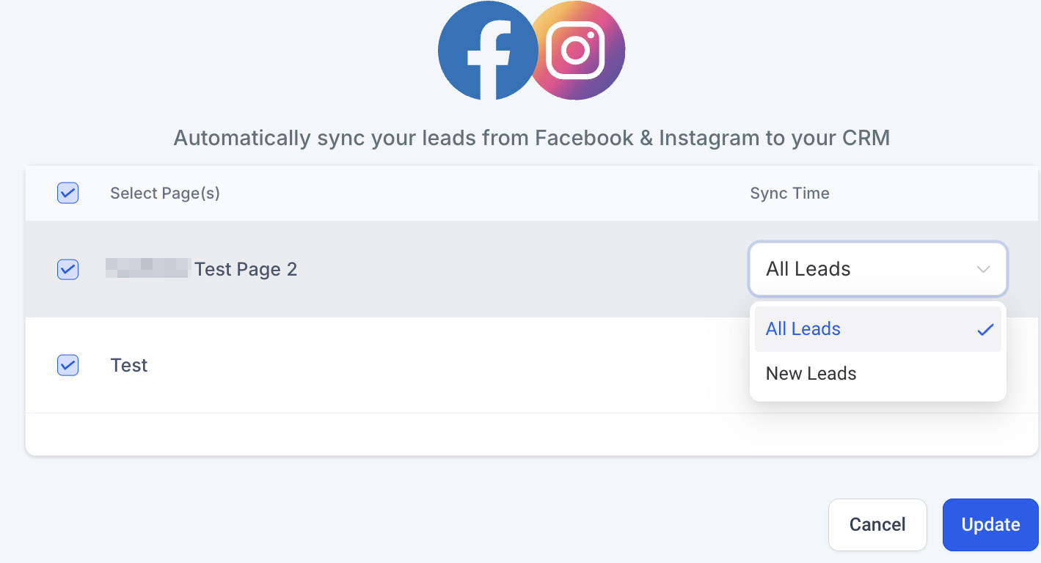This screenshot has width=1041, height=563.
Task: Click the Test page name label
Action: [x=129, y=365]
